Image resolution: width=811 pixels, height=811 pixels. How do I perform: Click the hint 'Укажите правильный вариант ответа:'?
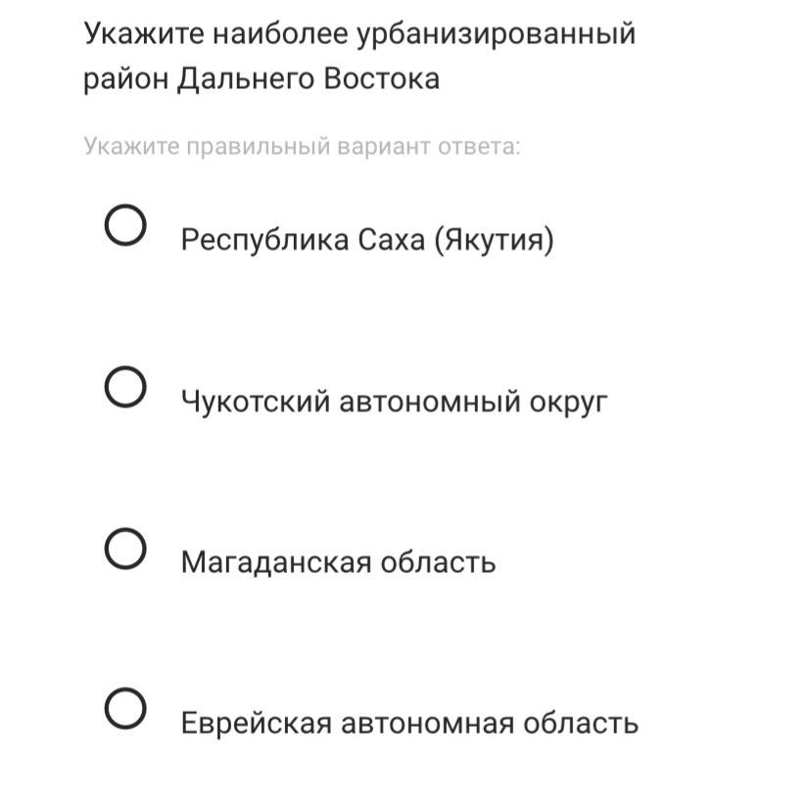[302, 146]
